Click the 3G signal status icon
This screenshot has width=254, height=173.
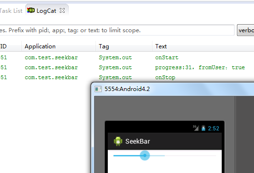click(x=196, y=128)
